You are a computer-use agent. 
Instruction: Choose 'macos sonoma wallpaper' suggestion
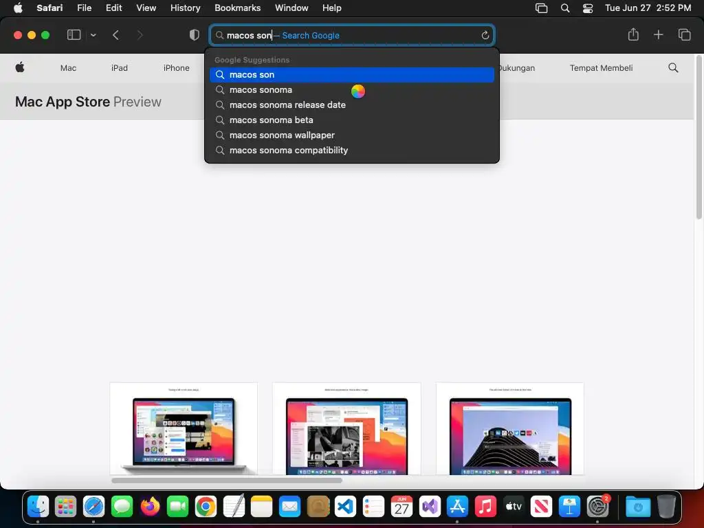[x=352, y=135]
